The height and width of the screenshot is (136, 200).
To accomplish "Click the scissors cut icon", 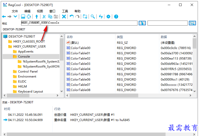I will pos(44,16).
